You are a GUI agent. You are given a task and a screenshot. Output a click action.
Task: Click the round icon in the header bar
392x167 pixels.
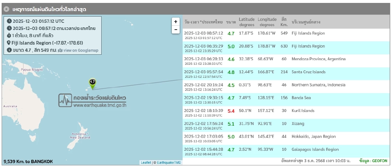(x=6, y=9)
